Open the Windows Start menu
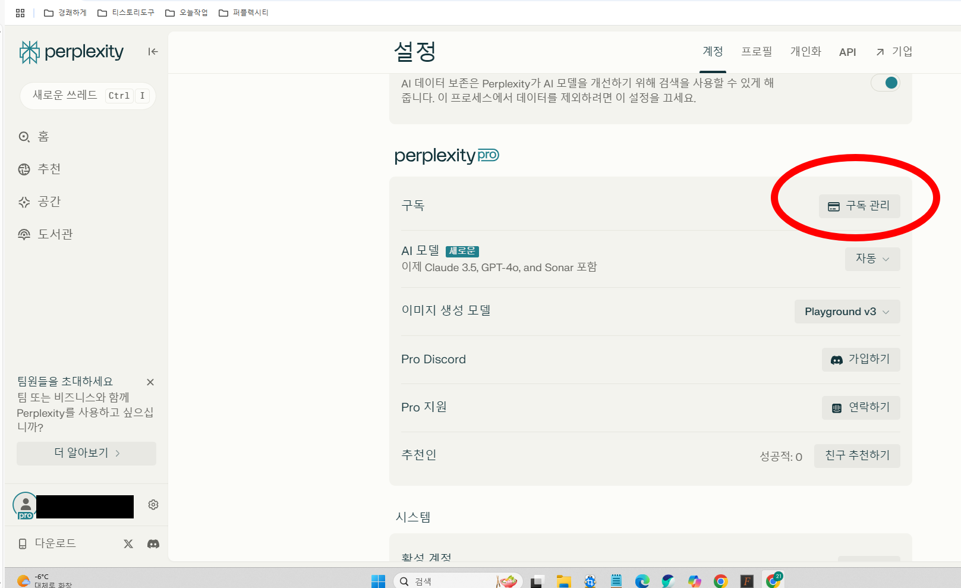This screenshot has height=588, width=961. pyautogui.click(x=377, y=580)
